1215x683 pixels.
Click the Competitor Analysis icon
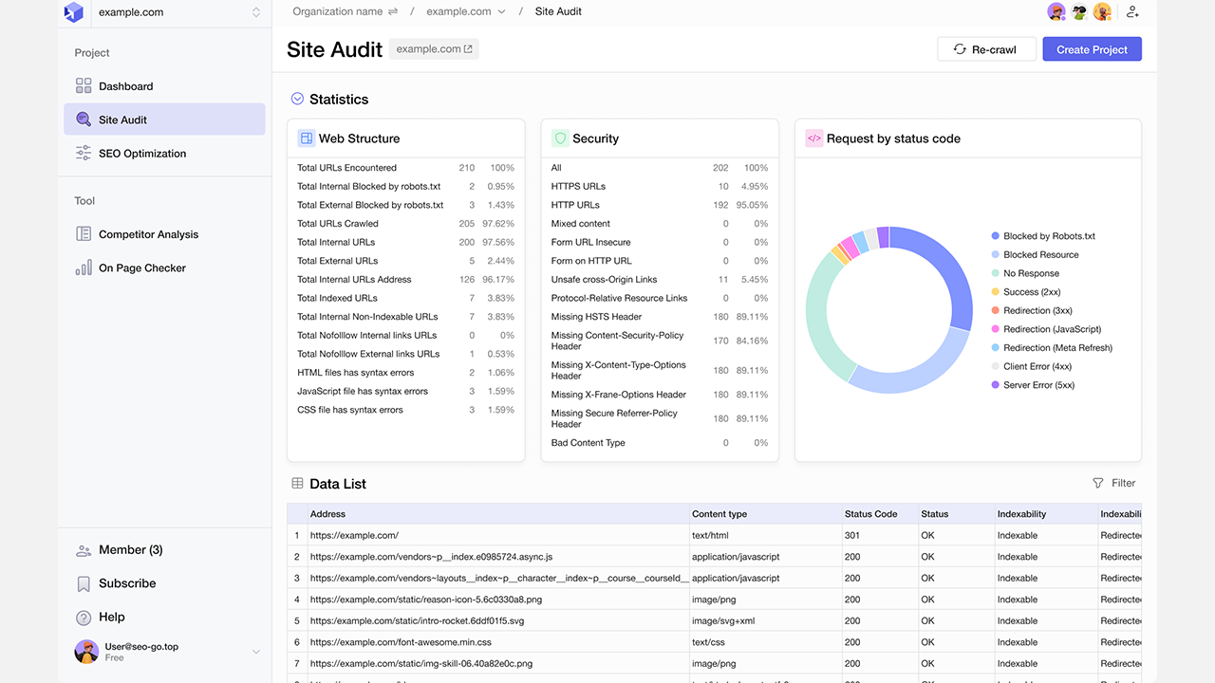(x=84, y=234)
